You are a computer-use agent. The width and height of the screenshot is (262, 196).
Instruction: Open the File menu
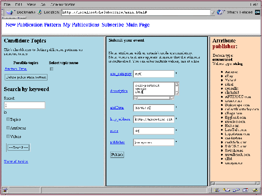click(7, 4)
